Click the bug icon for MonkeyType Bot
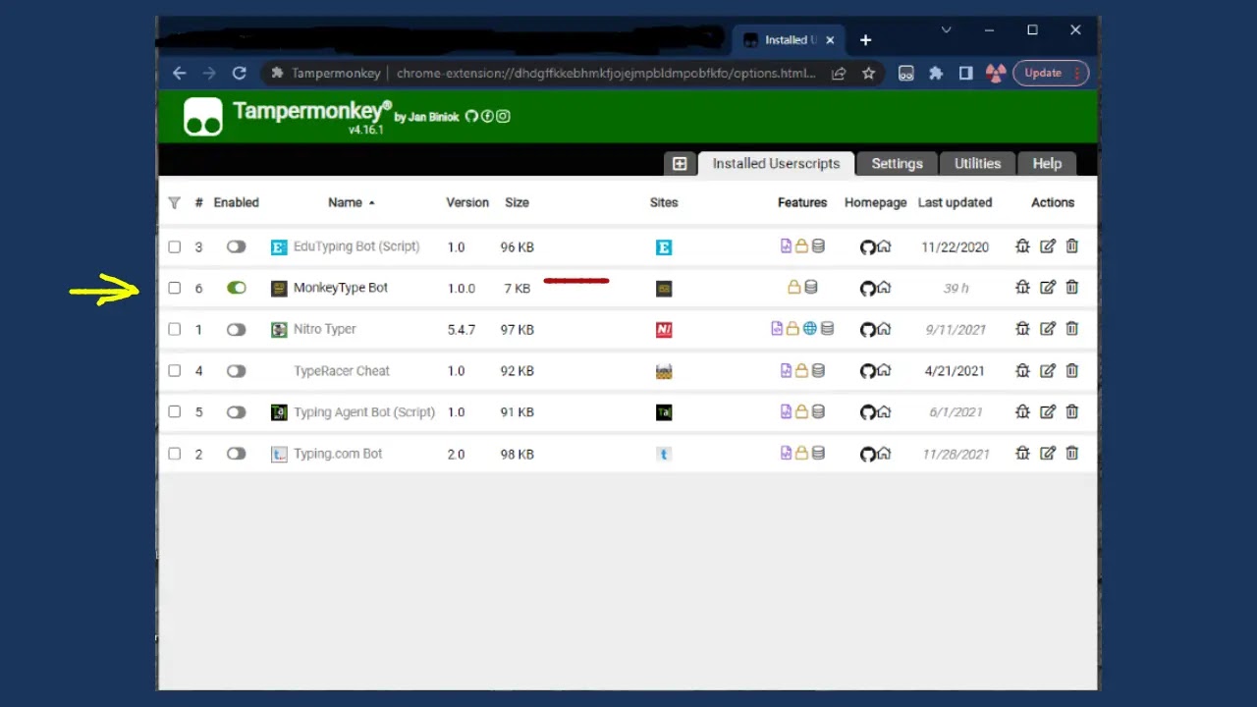 click(1022, 288)
